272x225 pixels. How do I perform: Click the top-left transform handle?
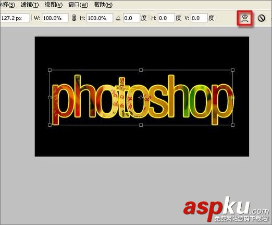[50, 70]
